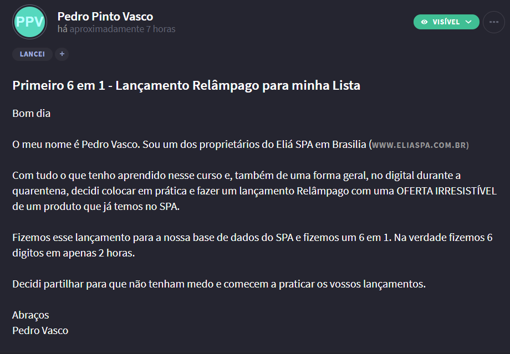510x354 pixels.
Task: Click the 'Pedro Vasco' signature at bottom
Action: pyautogui.click(x=40, y=330)
